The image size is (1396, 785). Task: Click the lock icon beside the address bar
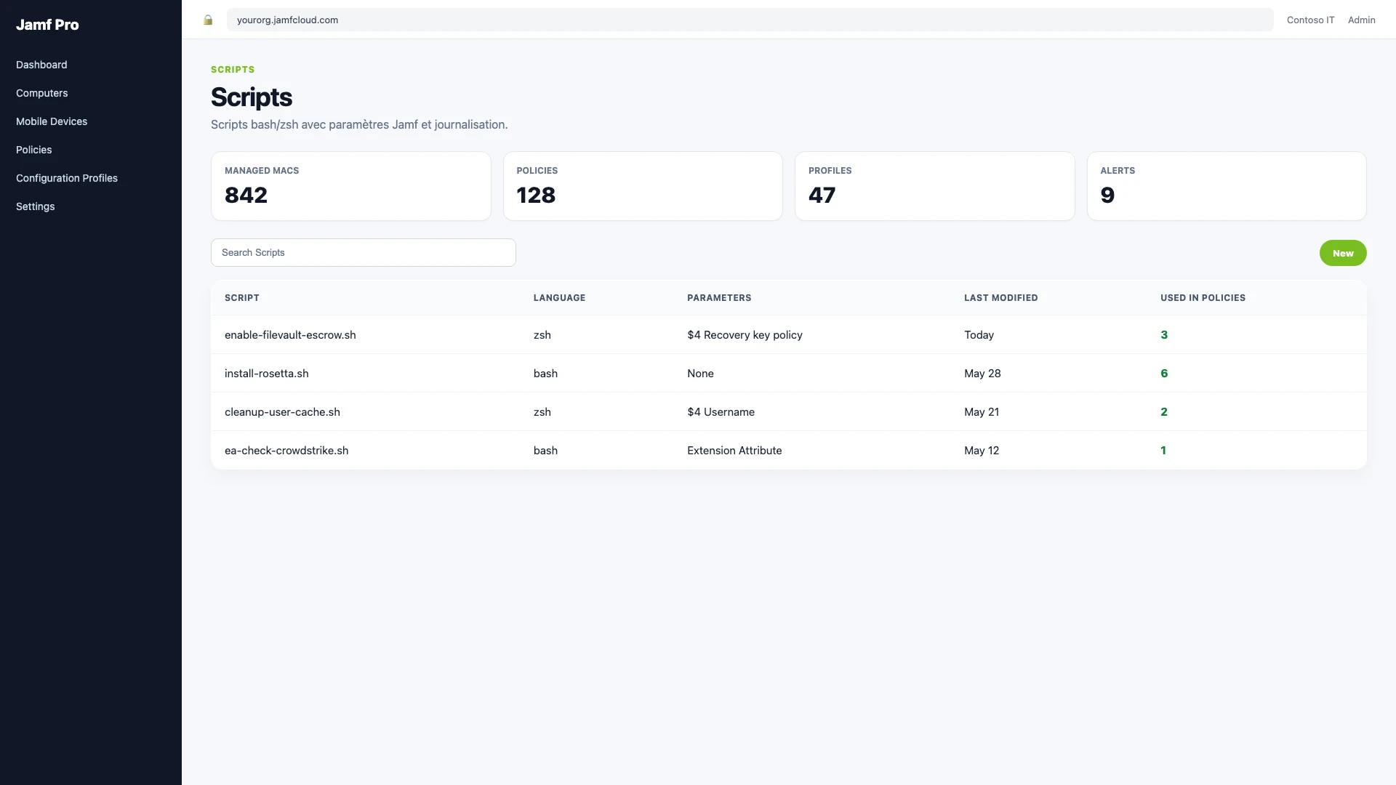click(208, 20)
